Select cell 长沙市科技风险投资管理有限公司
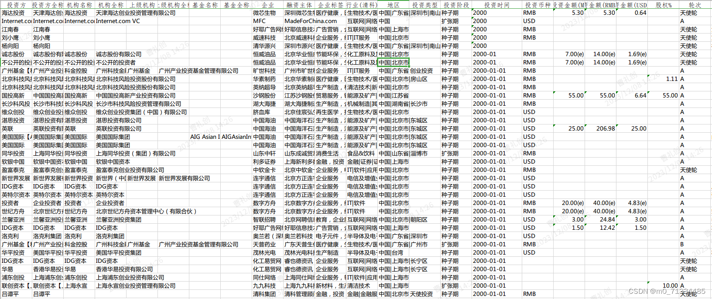 point(138,104)
